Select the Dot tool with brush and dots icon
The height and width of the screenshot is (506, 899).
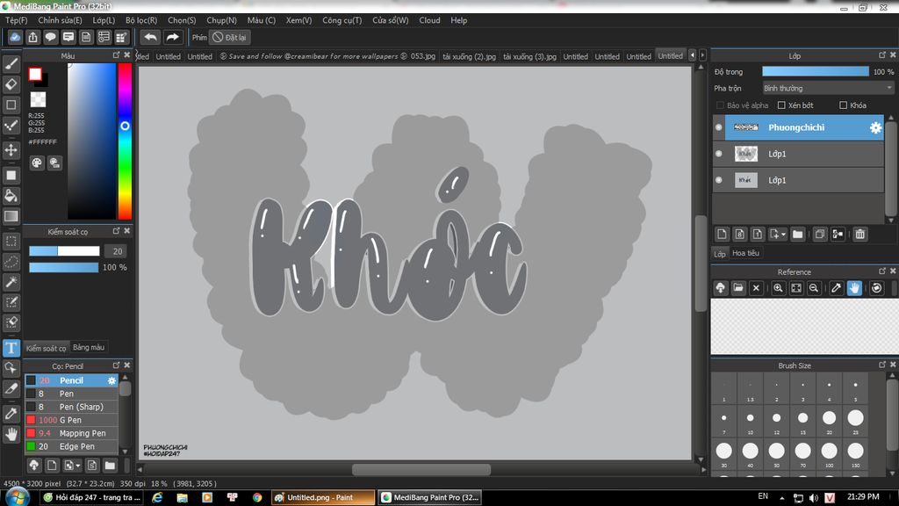click(x=11, y=126)
